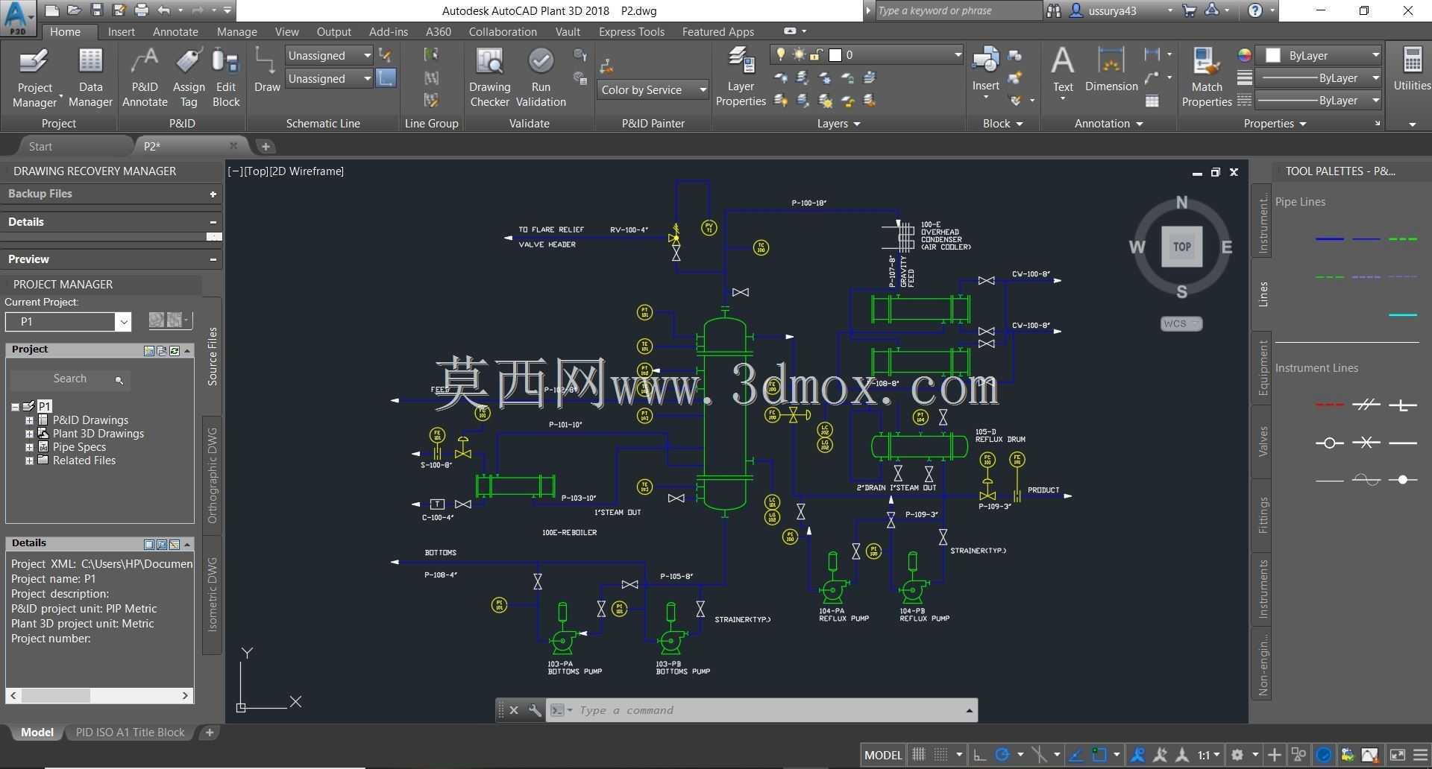1432x769 pixels.
Task: Toggle object snap tracking in status bar
Action: (x=1075, y=755)
